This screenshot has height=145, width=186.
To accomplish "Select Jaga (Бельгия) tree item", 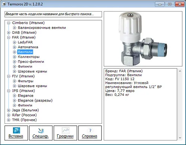I will (x=25, y=110).
